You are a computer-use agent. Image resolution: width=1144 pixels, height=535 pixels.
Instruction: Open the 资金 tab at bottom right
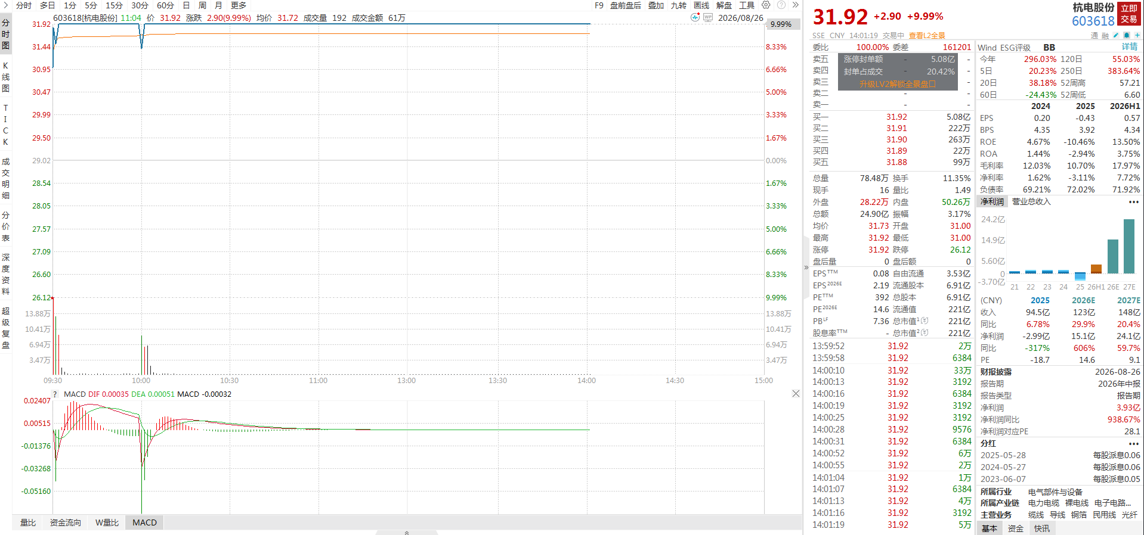point(1016,528)
